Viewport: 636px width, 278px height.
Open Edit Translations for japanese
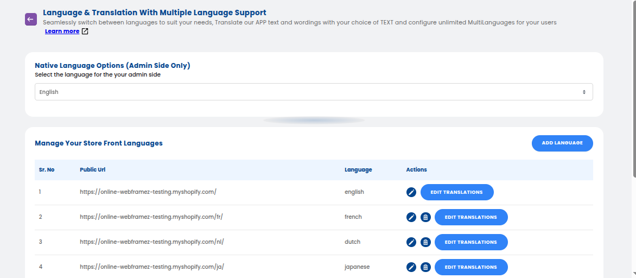pyautogui.click(x=470, y=267)
